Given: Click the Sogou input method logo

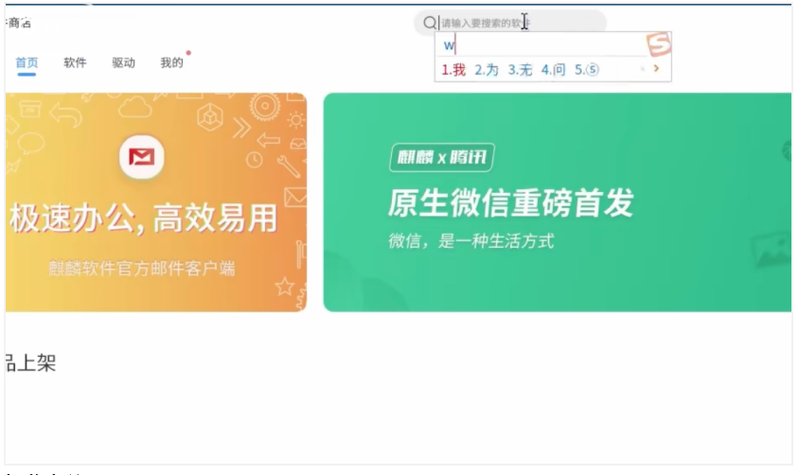Looking at the screenshot, I should pos(658,44).
